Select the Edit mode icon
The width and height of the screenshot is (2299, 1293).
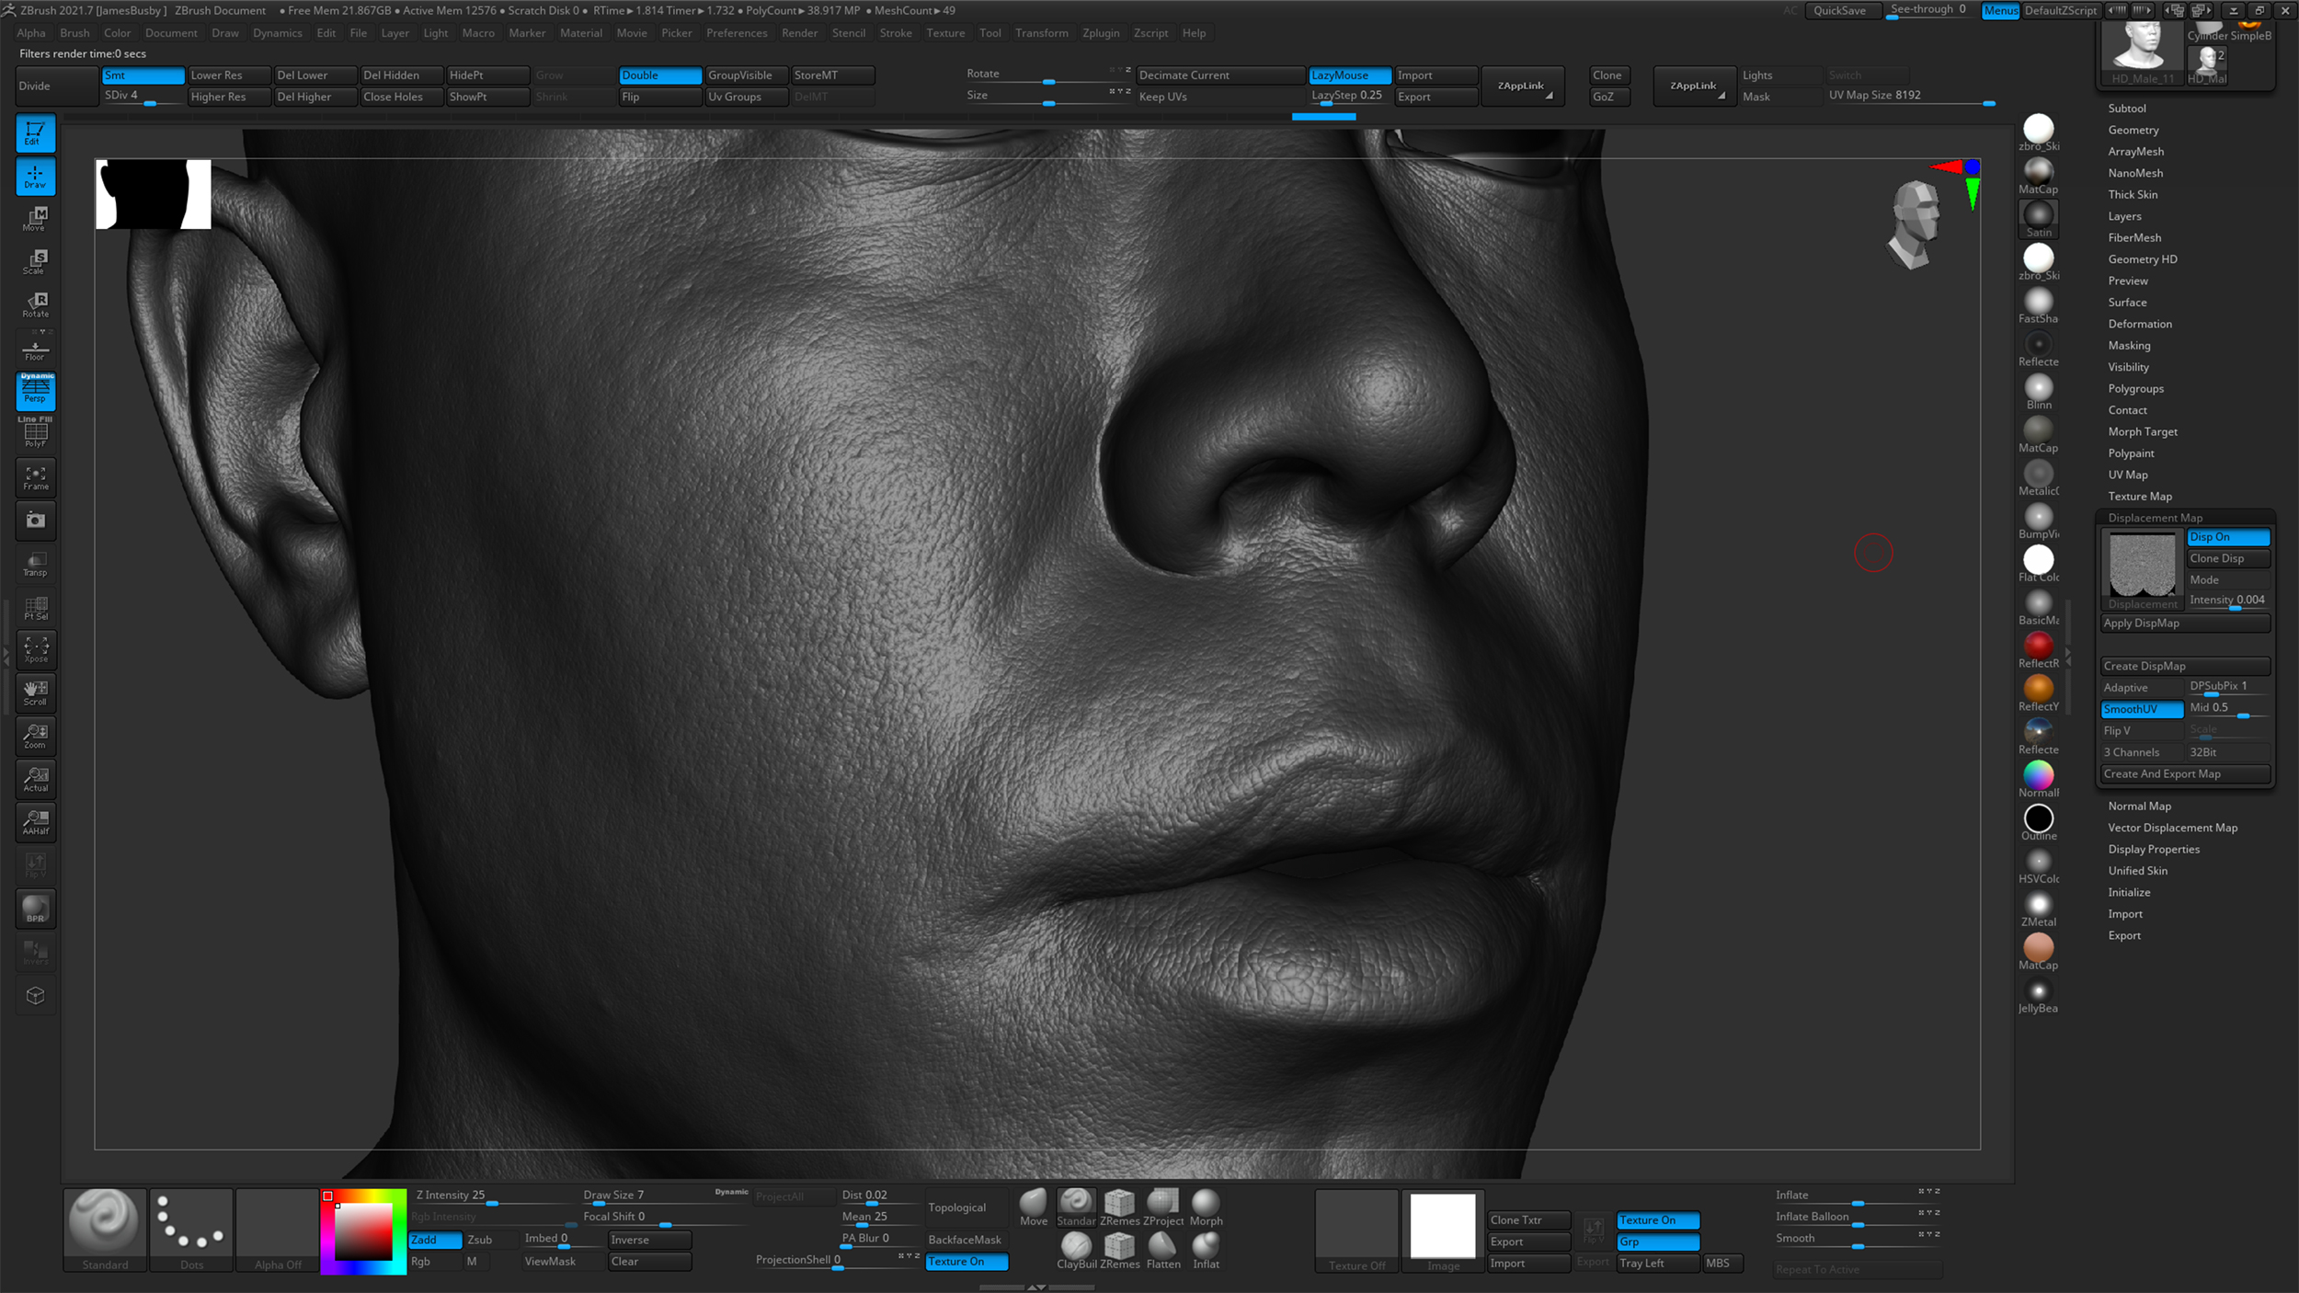coord(35,132)
